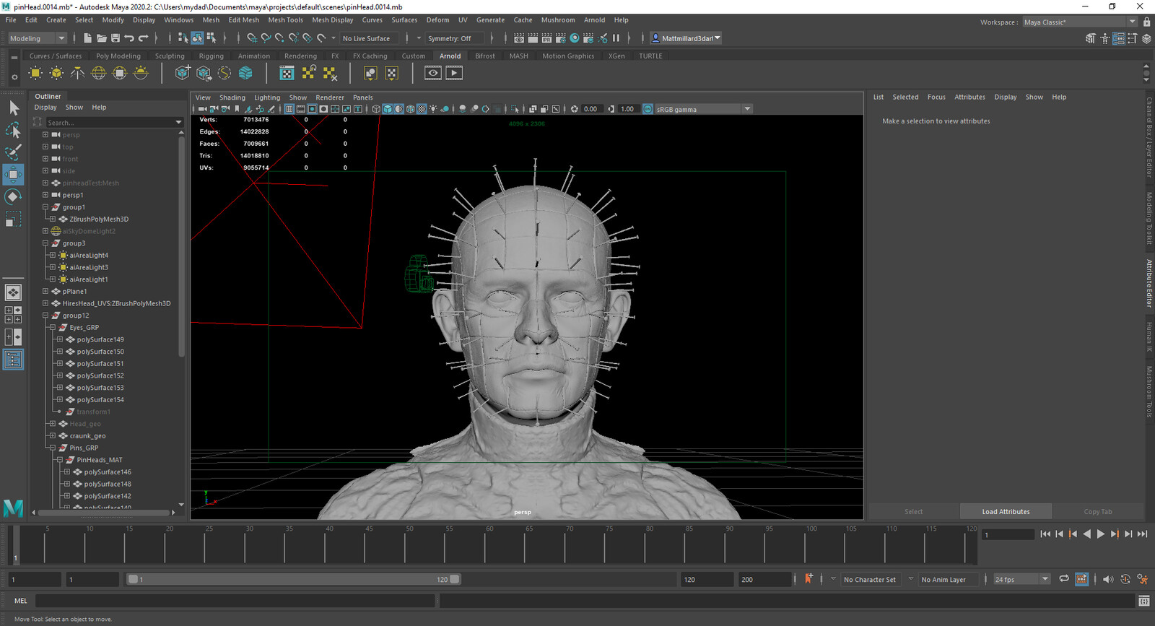Click the Copy Tab button
1155x626 pixels.
click(x=1098, y=512)
